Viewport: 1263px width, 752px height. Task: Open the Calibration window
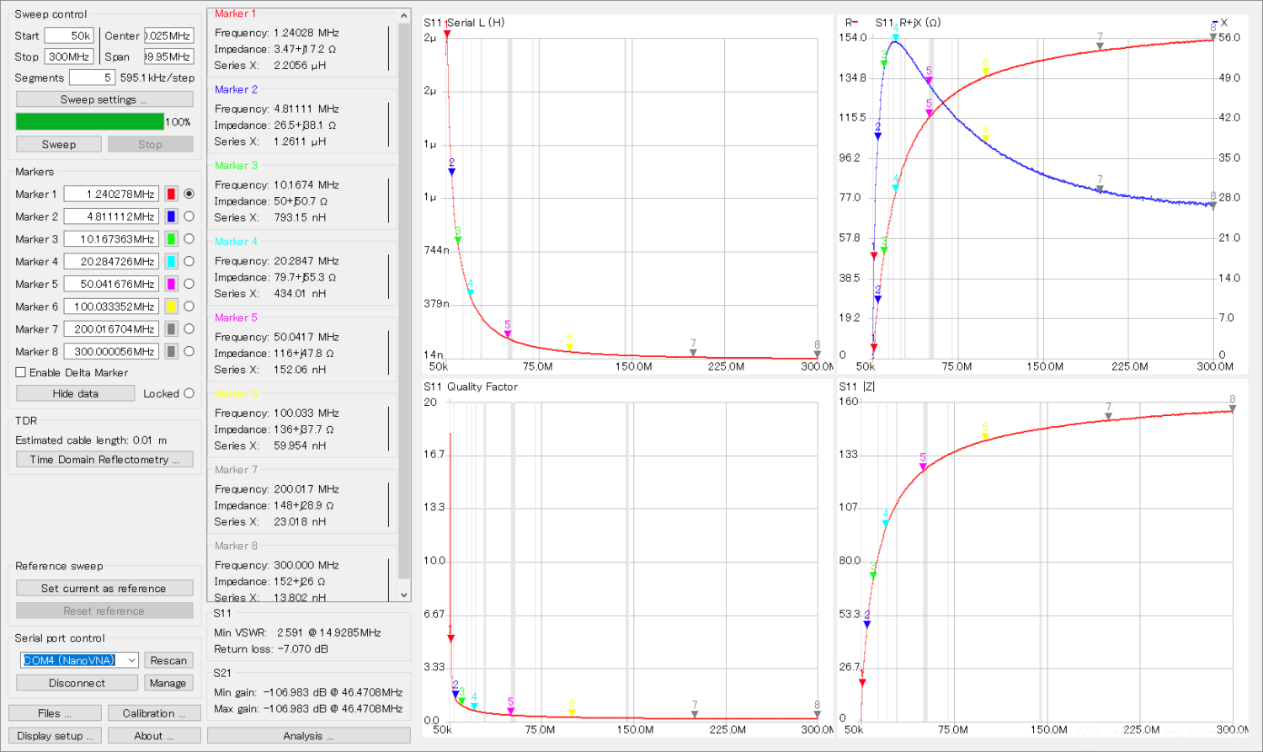point(154,713)
